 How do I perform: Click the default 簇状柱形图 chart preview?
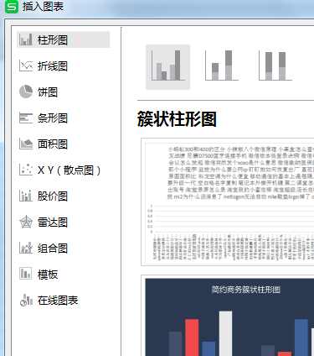(x=228, y=202)
